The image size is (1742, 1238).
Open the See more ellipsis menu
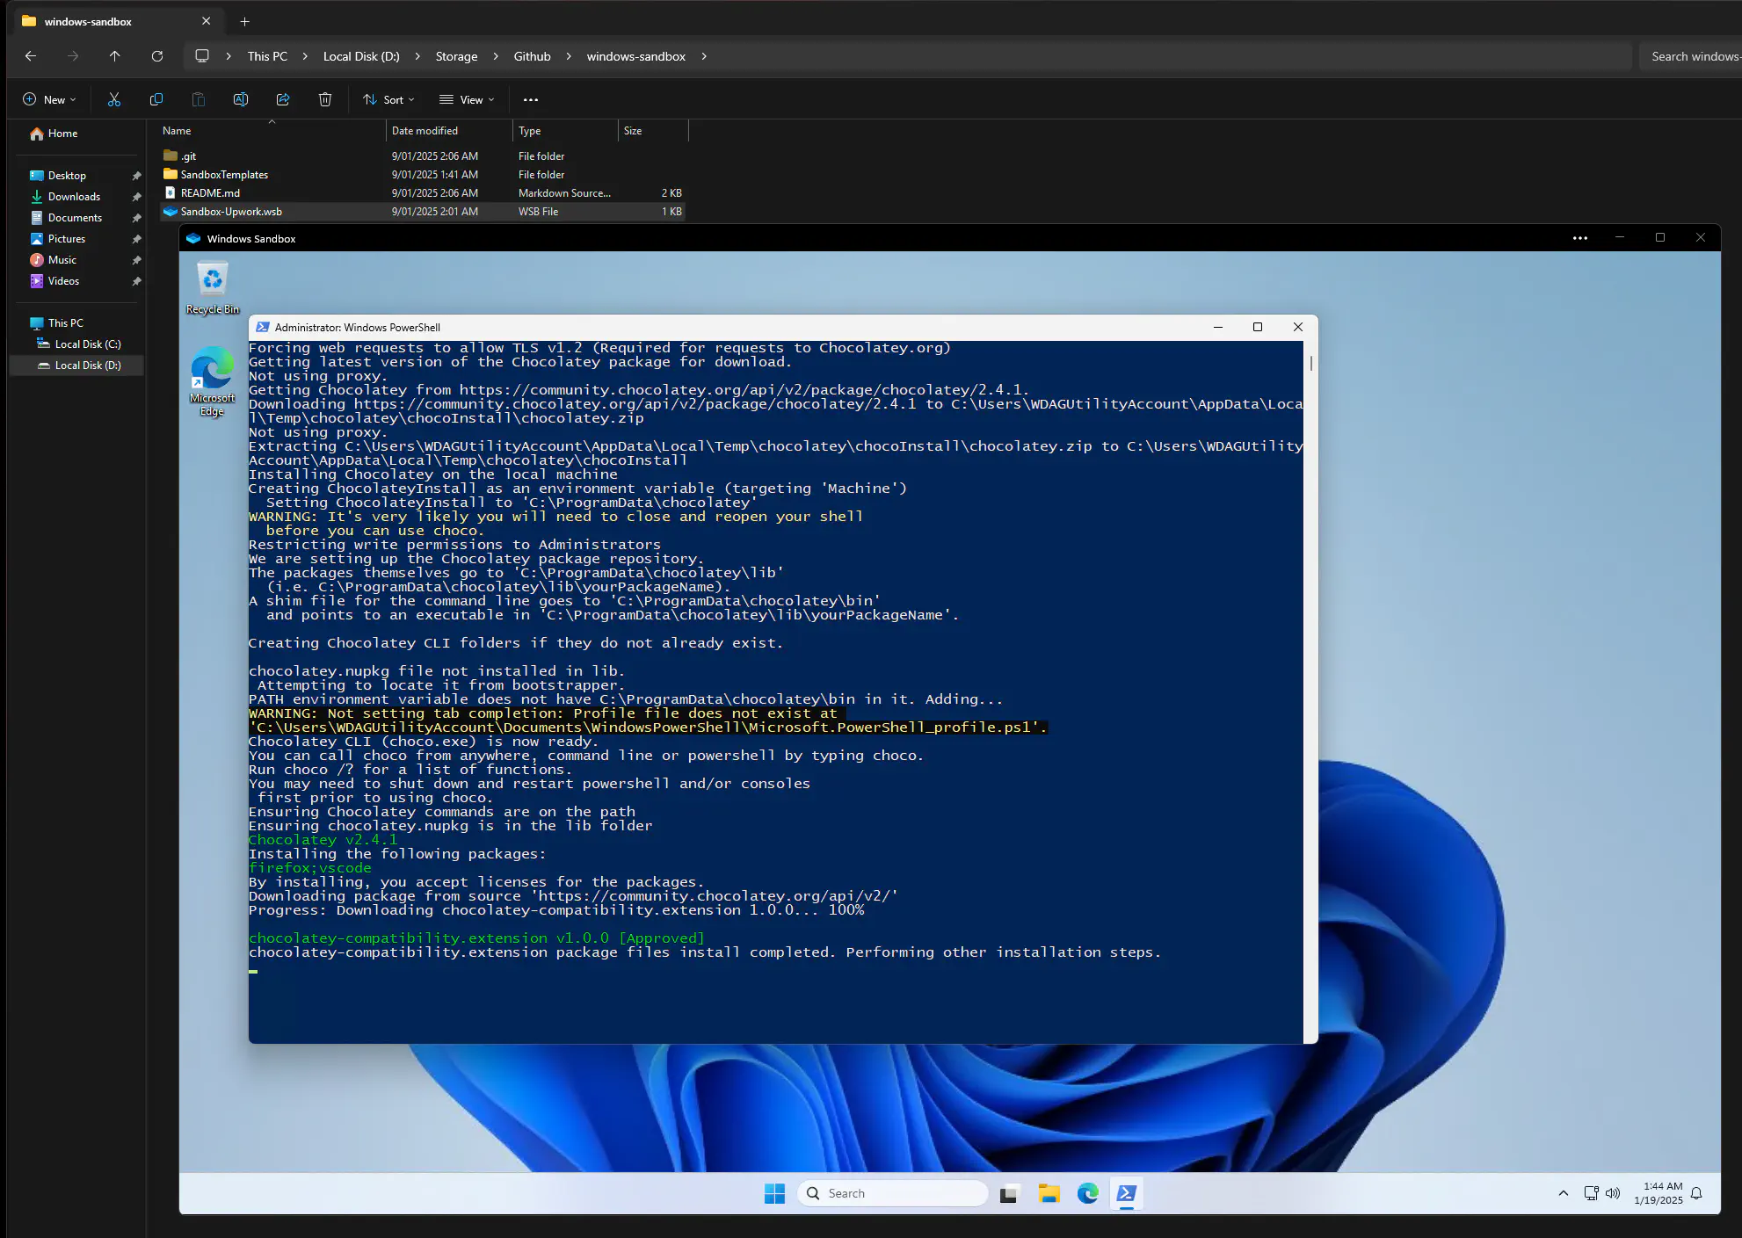coord(530,99)
